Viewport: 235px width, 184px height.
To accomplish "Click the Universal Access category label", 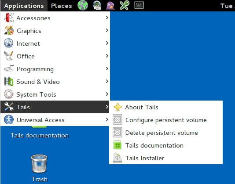I will pos(40,120).
